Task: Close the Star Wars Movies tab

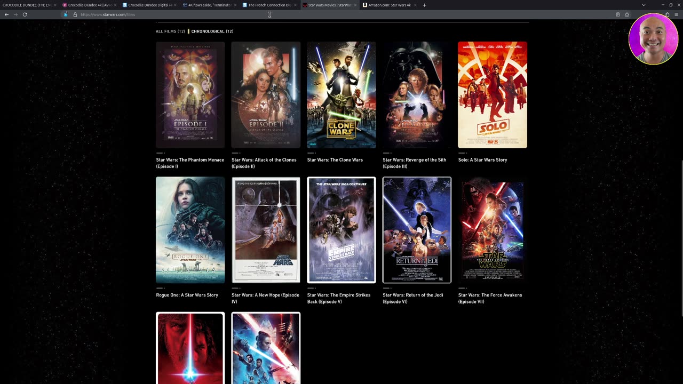Action: pyautogui.click(x=355, y=5)
